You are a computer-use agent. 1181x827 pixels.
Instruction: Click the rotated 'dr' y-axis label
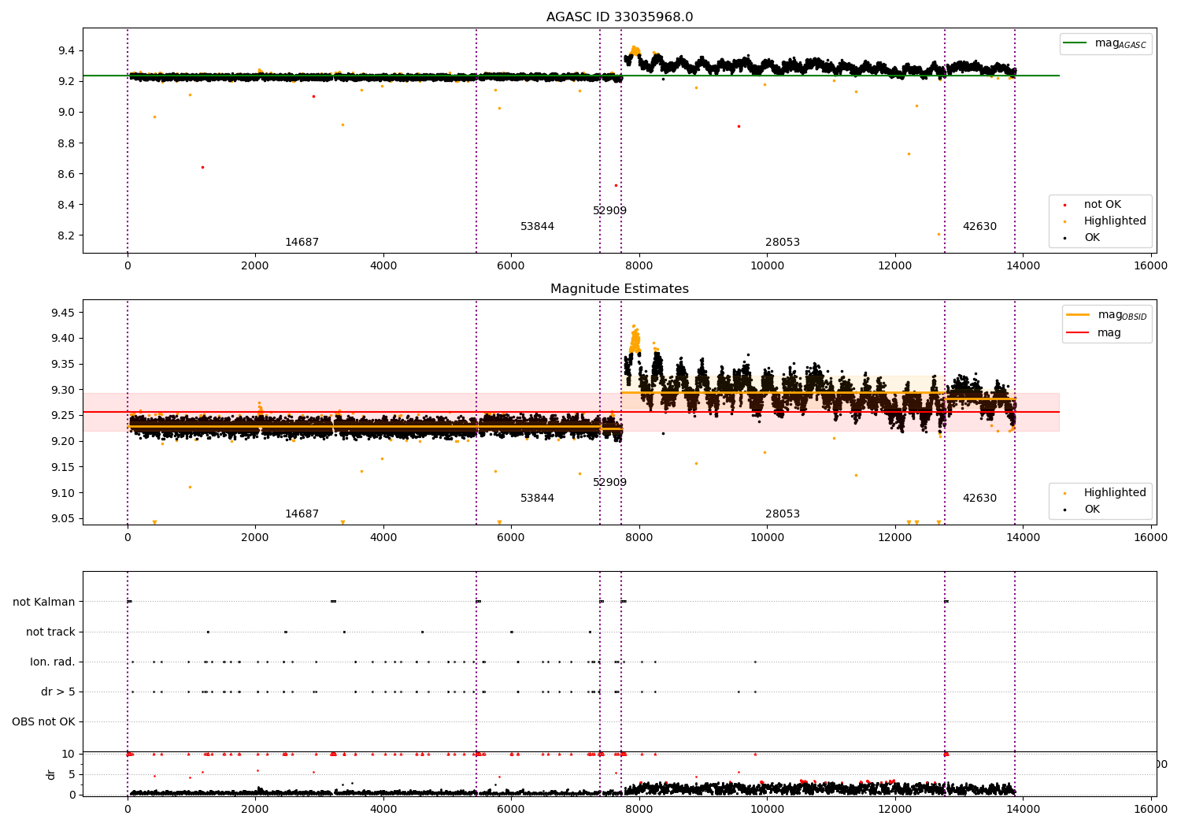pos(51,775)
